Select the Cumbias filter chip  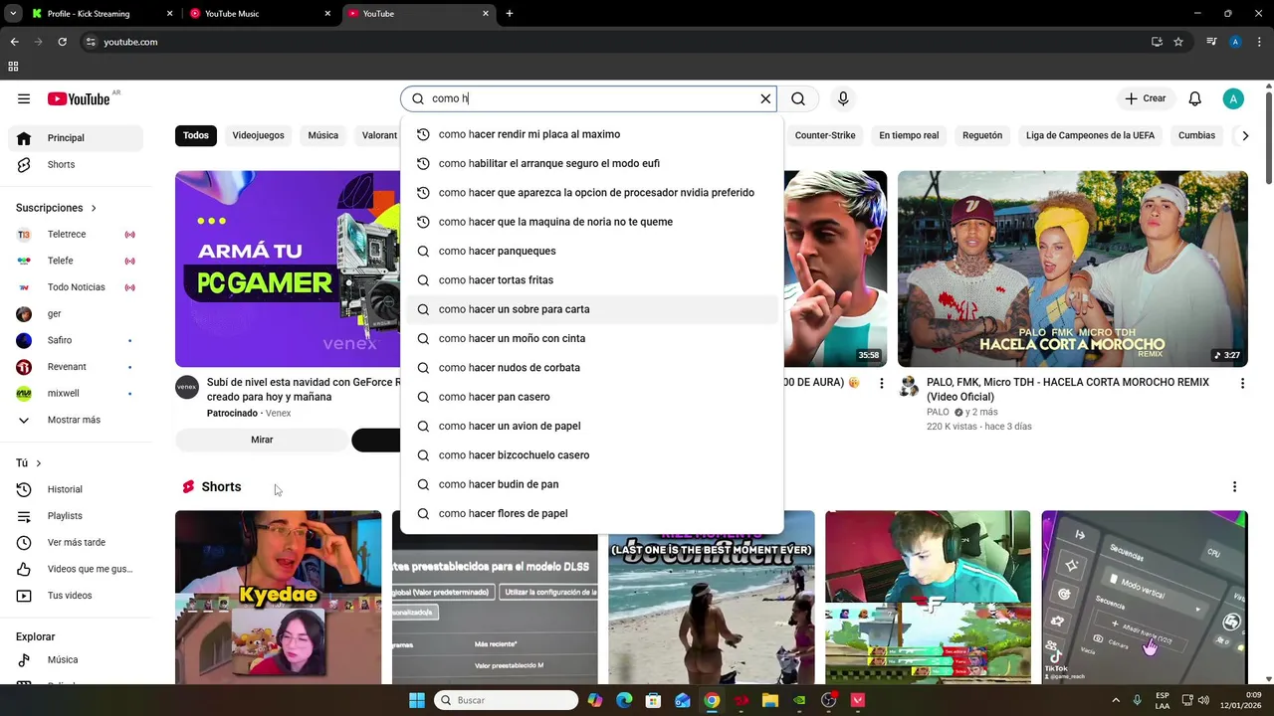[x=1196, y=135]
